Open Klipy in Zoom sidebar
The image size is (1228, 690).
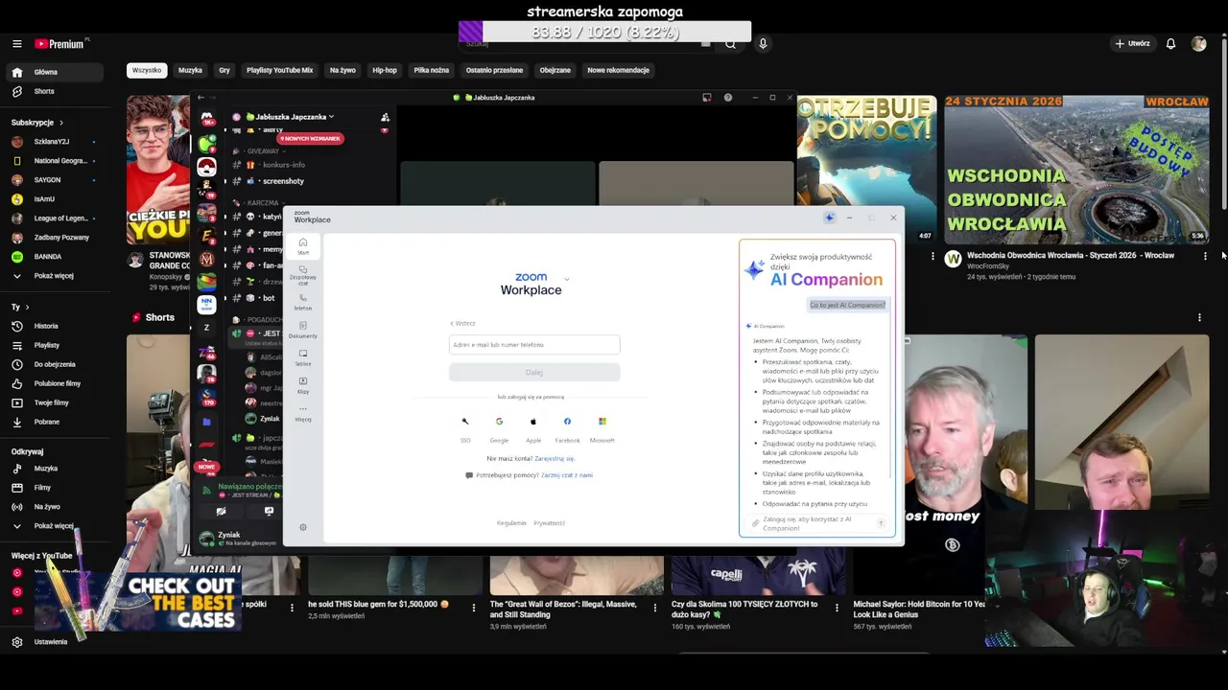coord(302,385)
